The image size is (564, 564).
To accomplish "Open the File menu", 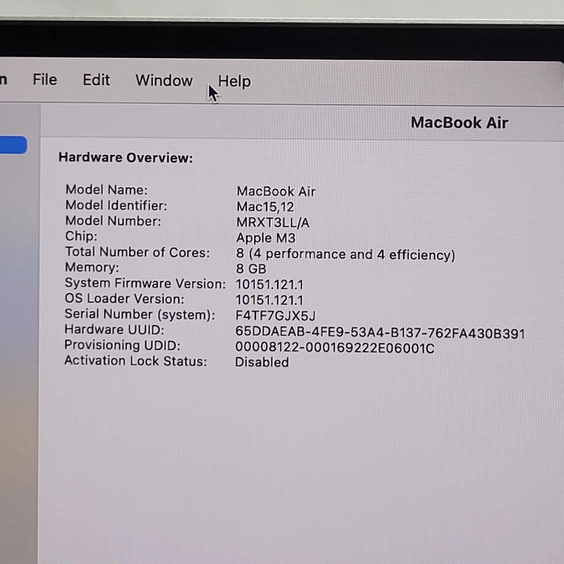I will [45, 80].
